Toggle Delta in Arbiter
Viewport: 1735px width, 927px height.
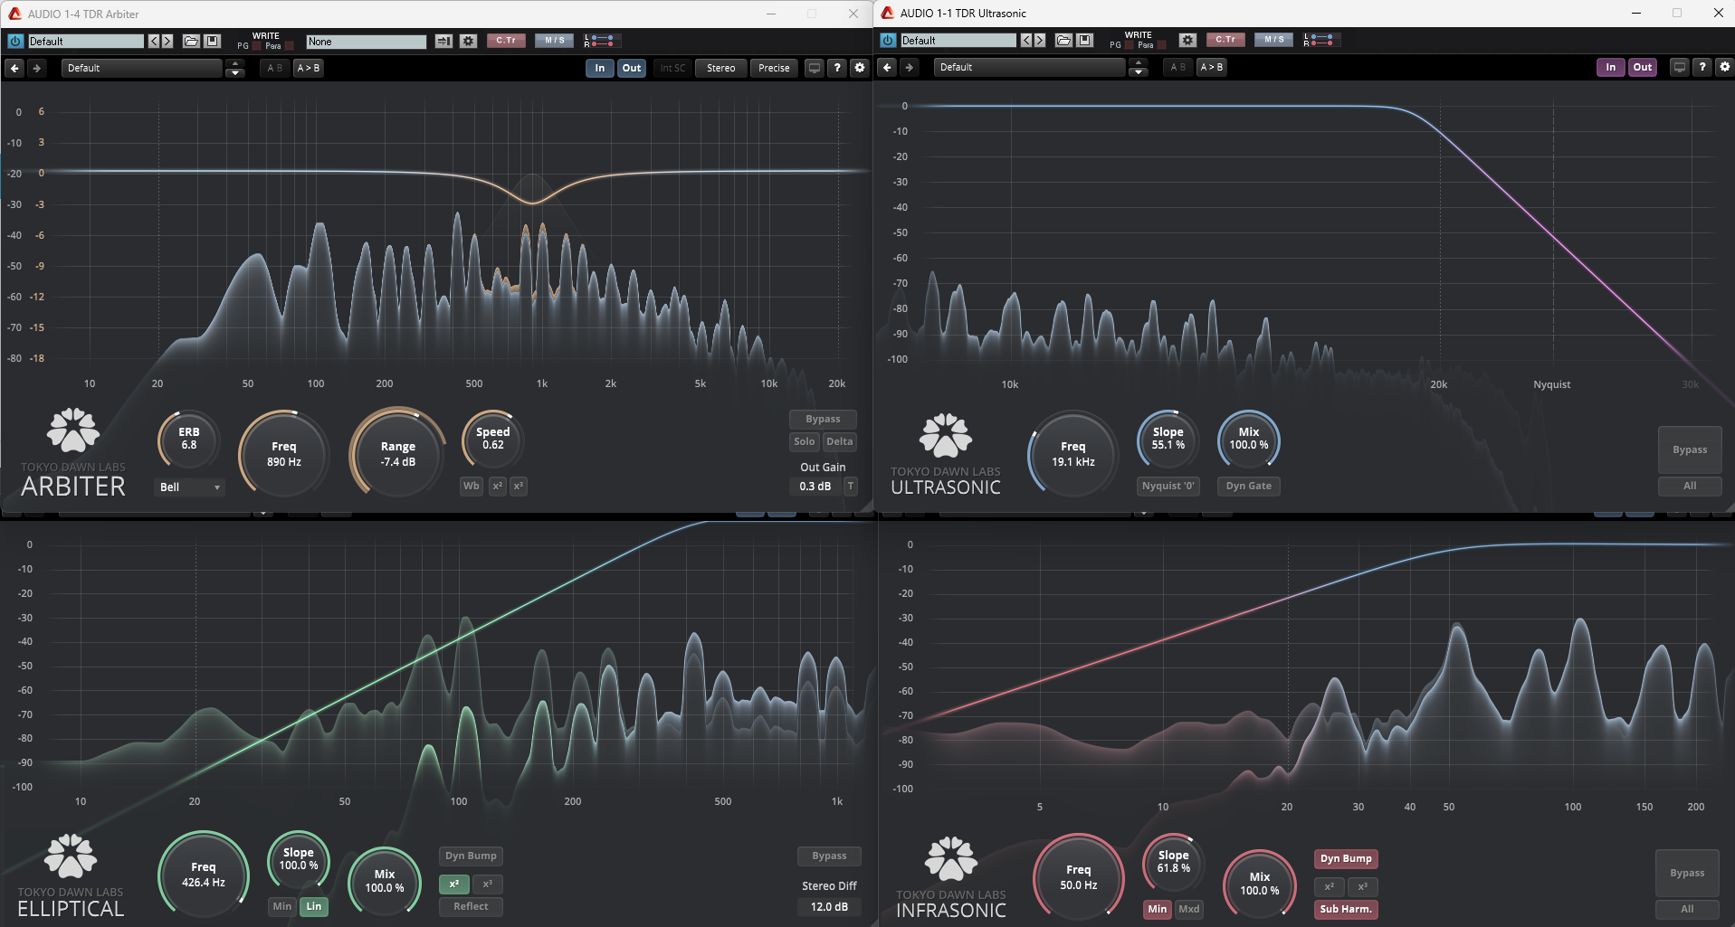(840, 441)
